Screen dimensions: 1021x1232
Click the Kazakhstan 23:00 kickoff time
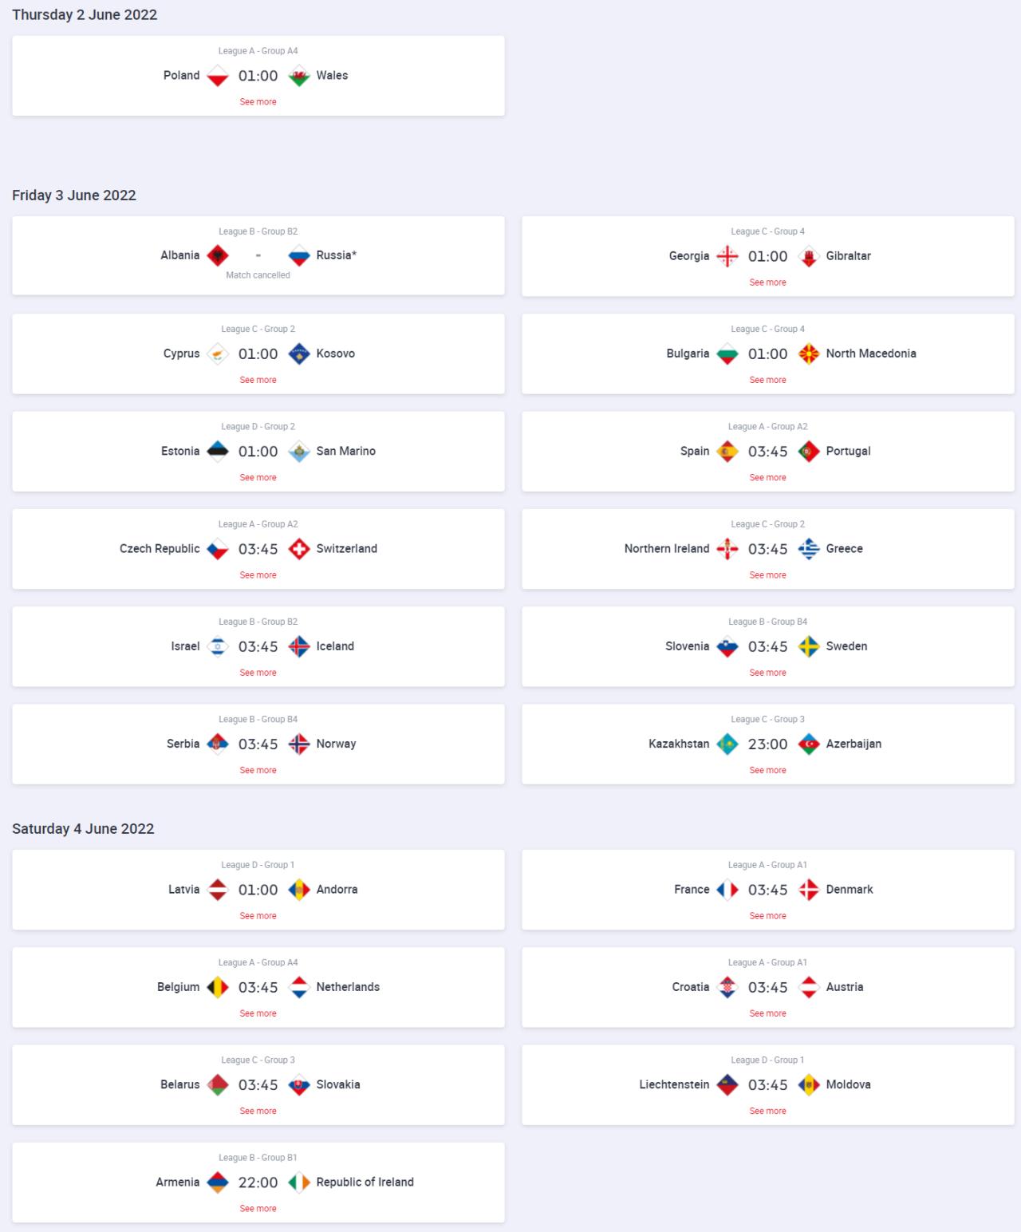[x=767, y=744]
